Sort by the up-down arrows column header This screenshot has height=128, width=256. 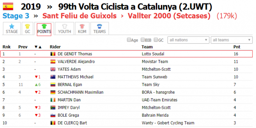tap(38, 47)
